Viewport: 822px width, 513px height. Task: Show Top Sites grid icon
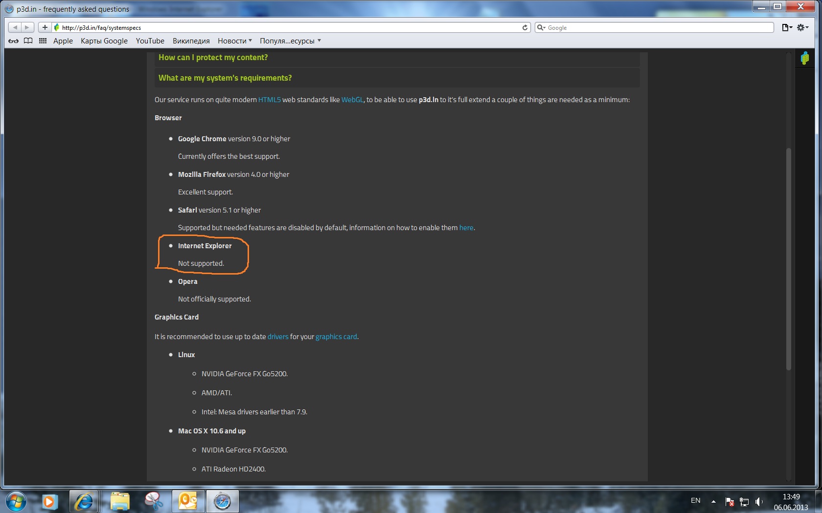pyautogui.click(x=43, y=41)
